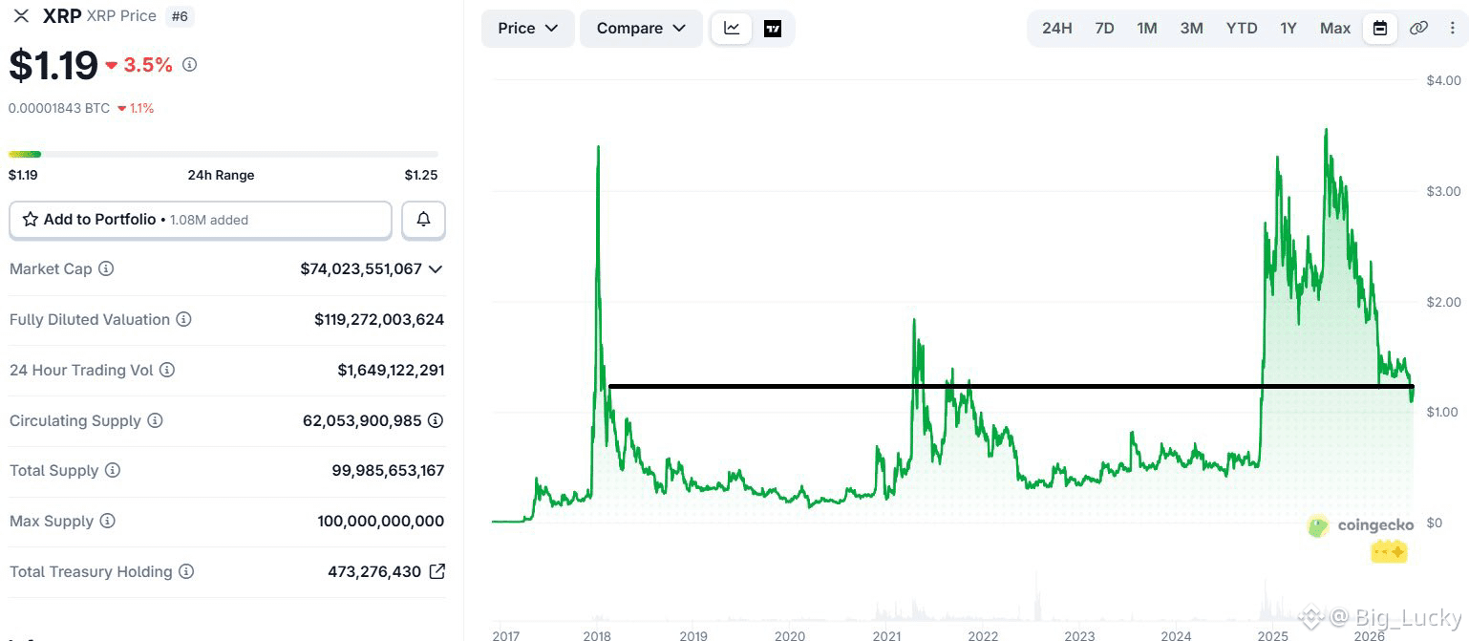Open the Price dropdown

coord(527,29)
